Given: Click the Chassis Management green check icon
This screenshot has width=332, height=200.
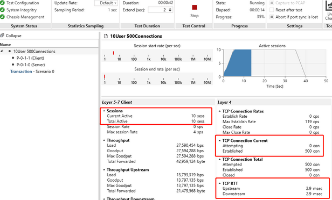Looking at the screenshot, I should [2, 17].
